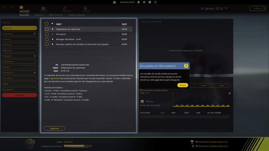Check the Préparation du calendrier message box

pos(47,29)
